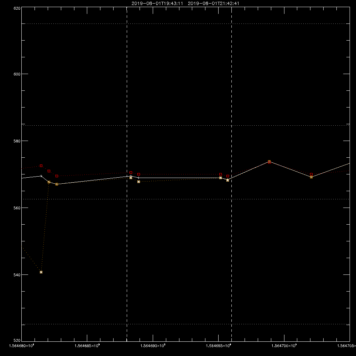Pick the highest red square near 573 at left
This screenshot has width=356, height=356.
(x=41, y=166)
